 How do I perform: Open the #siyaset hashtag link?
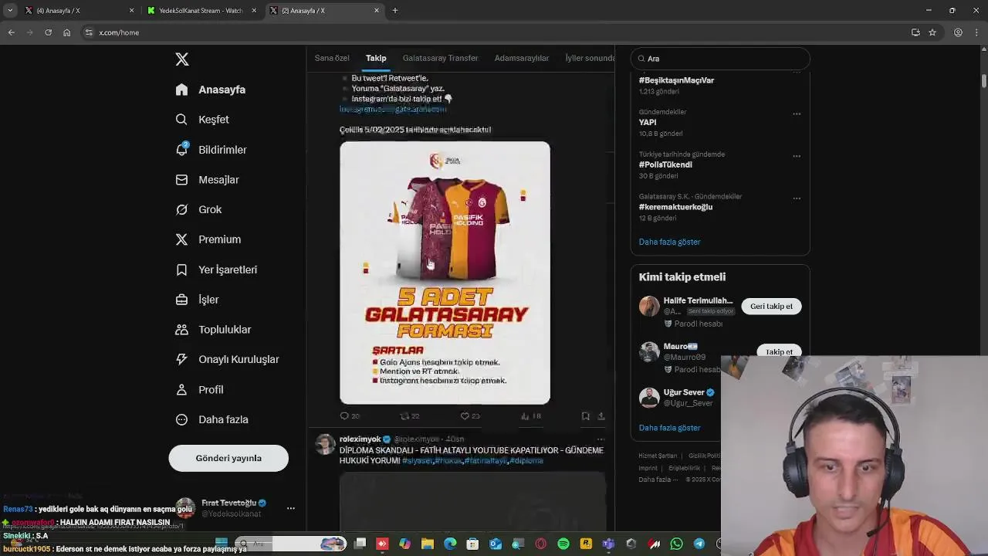pos(417,460)
